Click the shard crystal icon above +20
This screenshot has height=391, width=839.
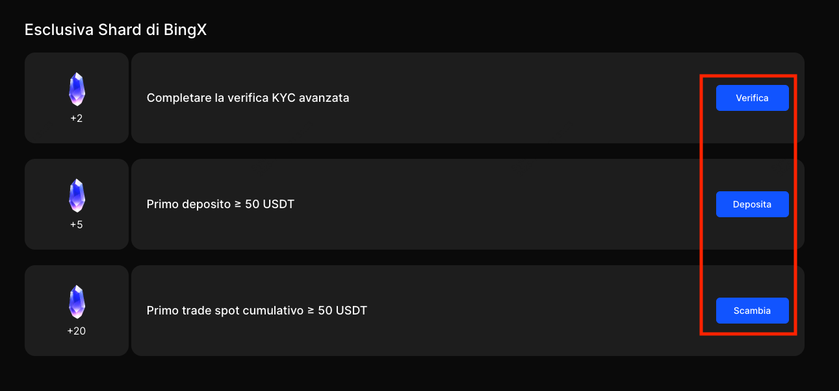coord(77,302)
